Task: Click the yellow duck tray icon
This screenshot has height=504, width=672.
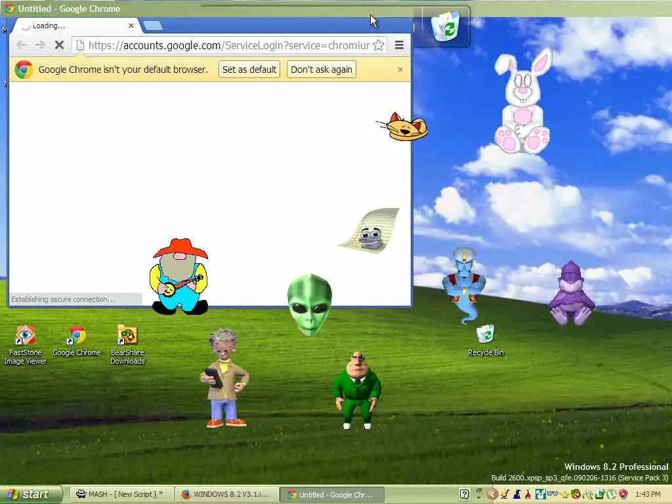Action: pyautogui.click(x=505, y=494)
